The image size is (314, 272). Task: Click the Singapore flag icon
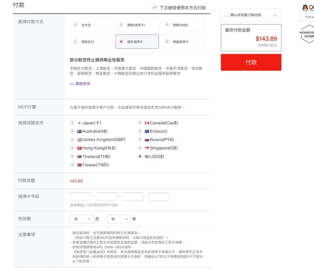147,148
